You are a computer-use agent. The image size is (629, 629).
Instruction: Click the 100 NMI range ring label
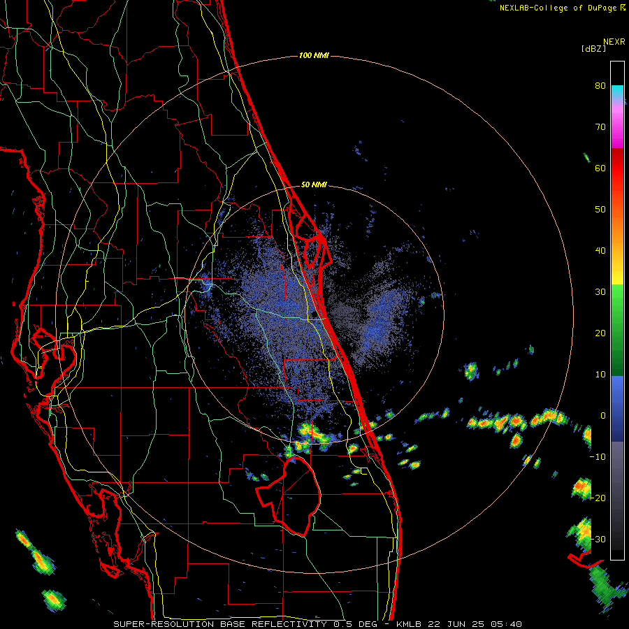tap(314, 55)
